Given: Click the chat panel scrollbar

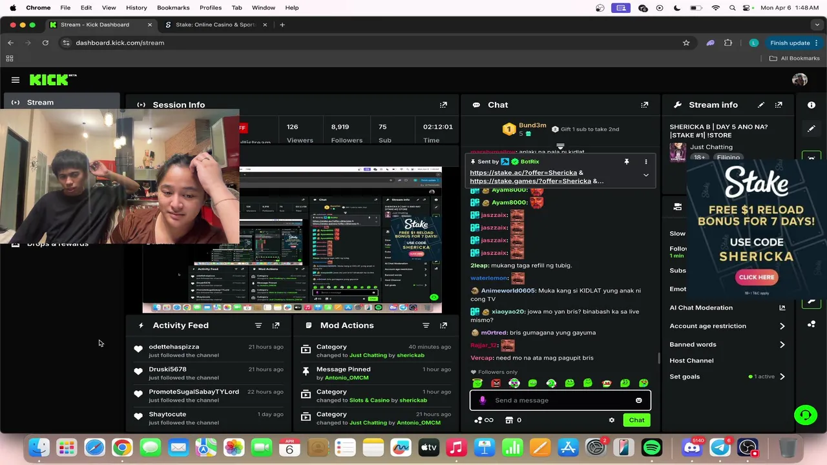Looking at the screenshot, I should point(658,357).
